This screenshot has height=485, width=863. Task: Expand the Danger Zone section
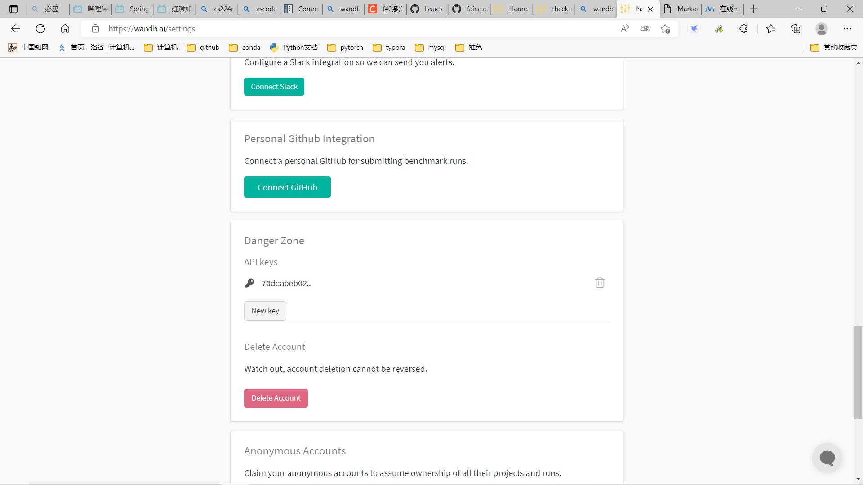click(x=274, y=240)
